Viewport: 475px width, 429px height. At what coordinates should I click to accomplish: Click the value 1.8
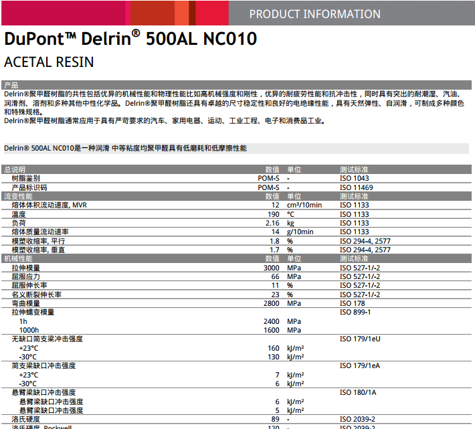tap(274, 241)
